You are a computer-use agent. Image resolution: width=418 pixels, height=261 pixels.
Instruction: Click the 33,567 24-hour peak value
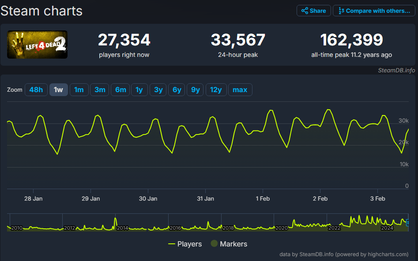tap(238, 40)
